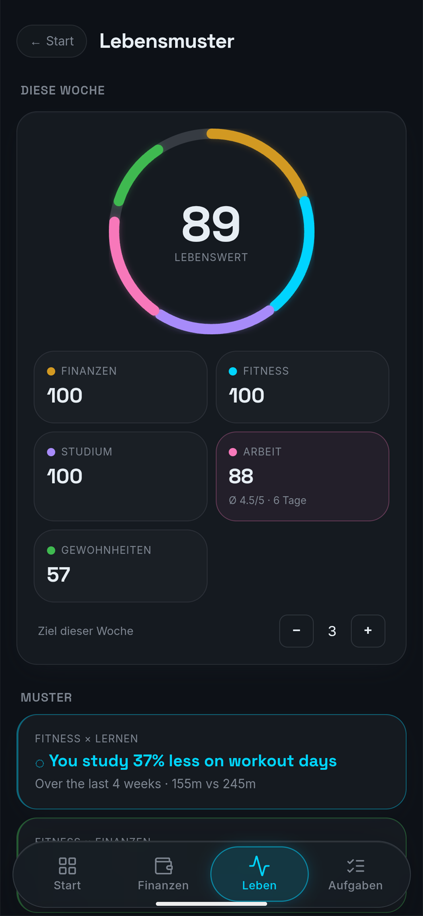Collapse the expanded Arbeit score card

[x=303, y=476]
